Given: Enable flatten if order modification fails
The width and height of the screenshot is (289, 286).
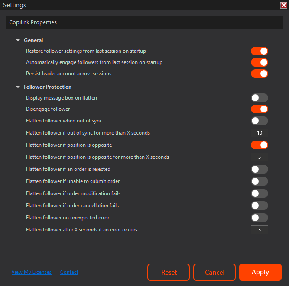Looking at the screenshot, I should 259,193.
